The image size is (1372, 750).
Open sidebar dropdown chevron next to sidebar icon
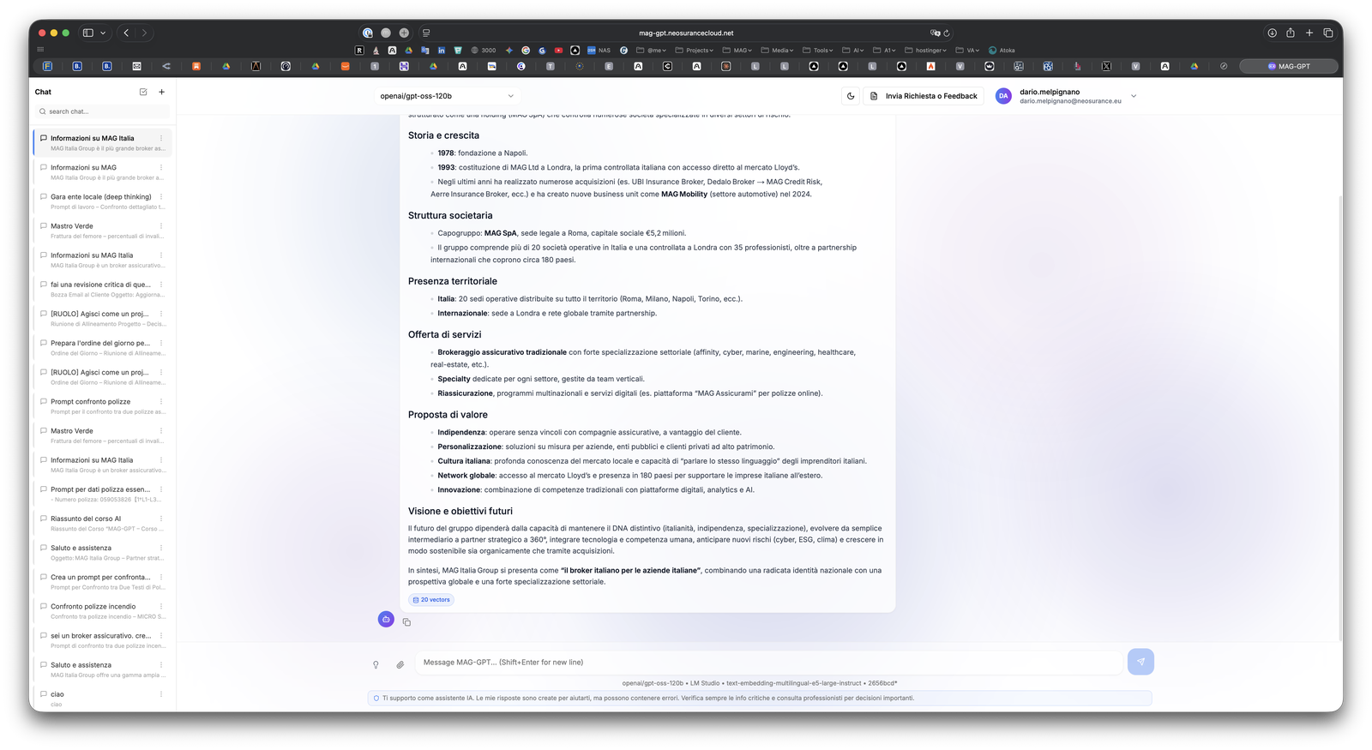click(x=103, y=33)
